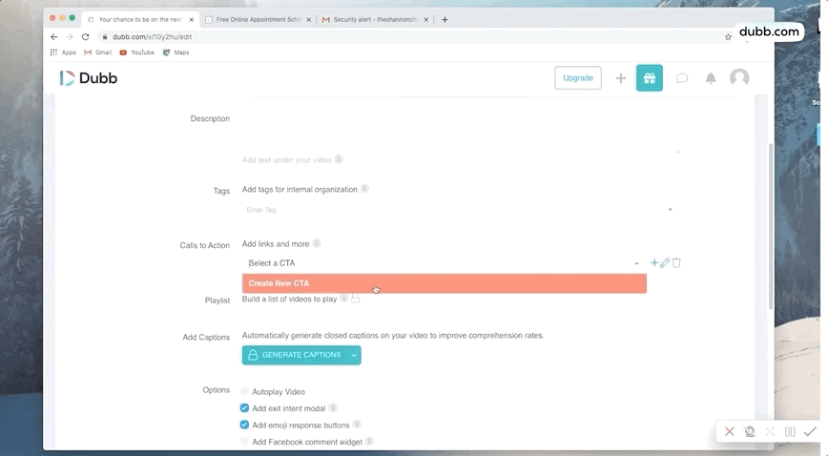This screenshot has width=828, height=456.
Task: Enable the Autoplay Video option
Action: (x=244, y=391)
